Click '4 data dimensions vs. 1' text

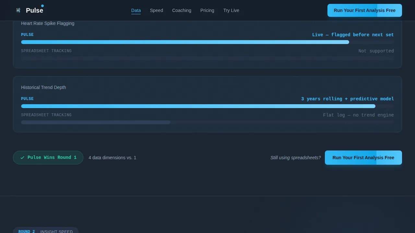112,158
